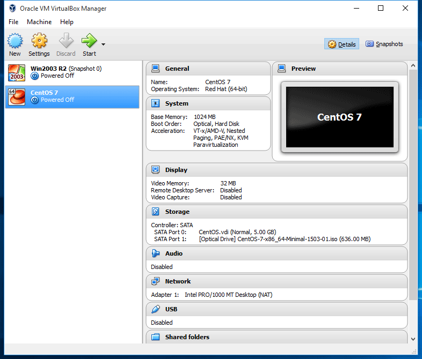Open the File menu
Image resolution: width=422 pixels, height=359 pixels.
(x=13, y=22)
